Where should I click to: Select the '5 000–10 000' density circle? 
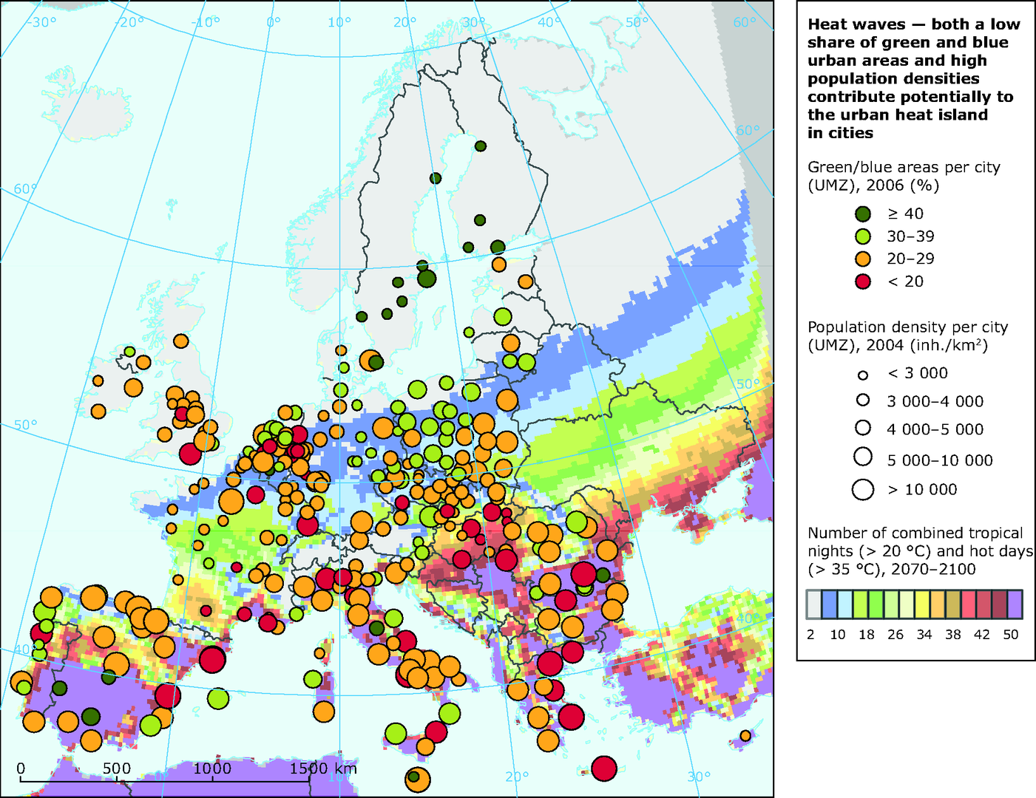pyautogui.click(x=862, y=457)
